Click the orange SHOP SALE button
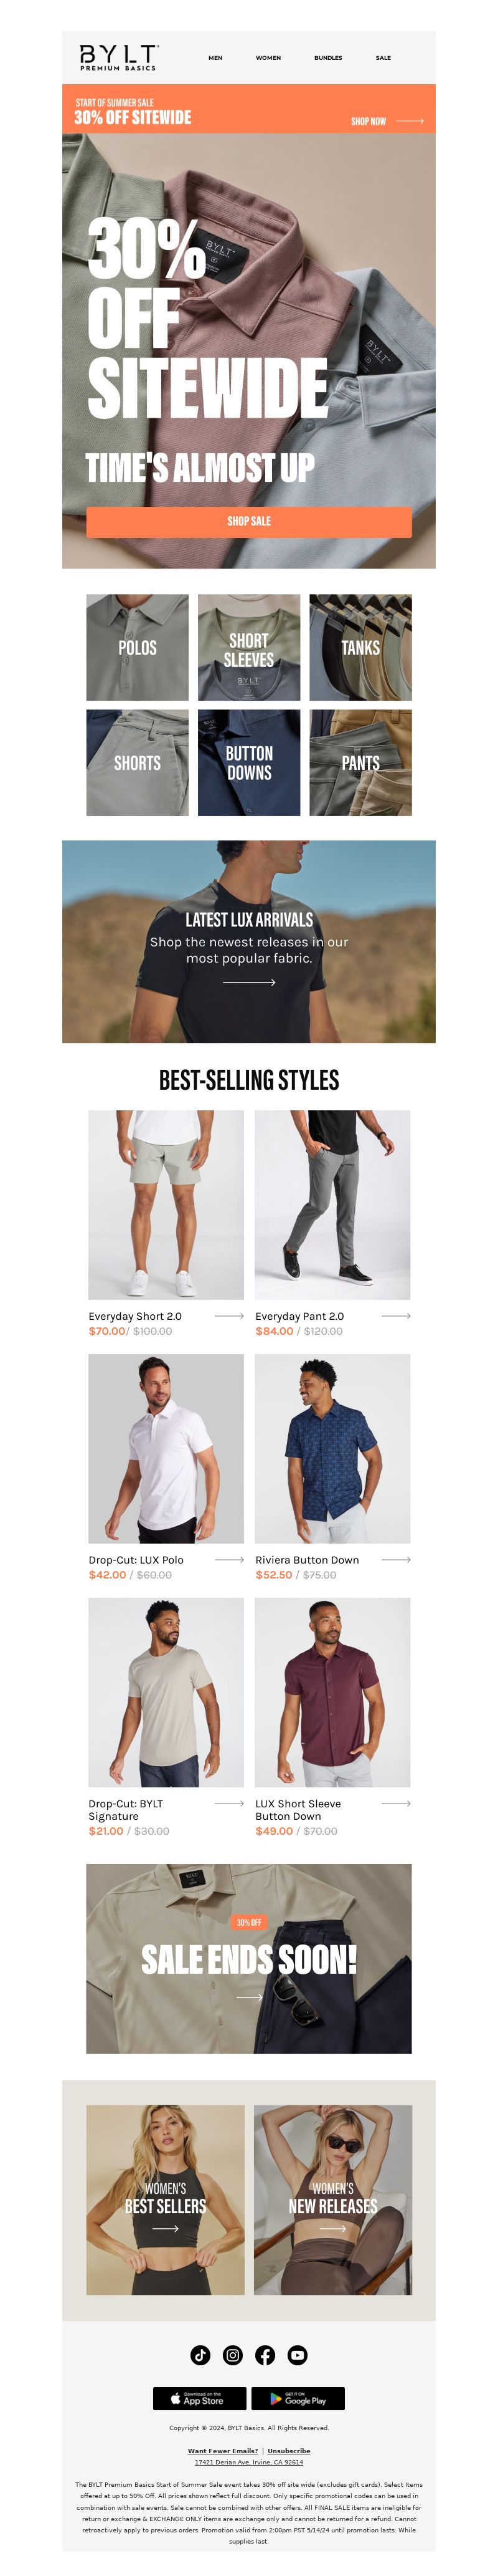 click(248, 521)
